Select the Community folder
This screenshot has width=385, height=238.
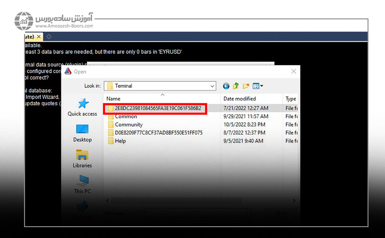click(x=128, y=125)
